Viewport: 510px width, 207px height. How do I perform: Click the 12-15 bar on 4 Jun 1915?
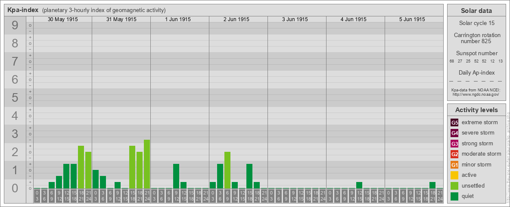pos(359,185)
